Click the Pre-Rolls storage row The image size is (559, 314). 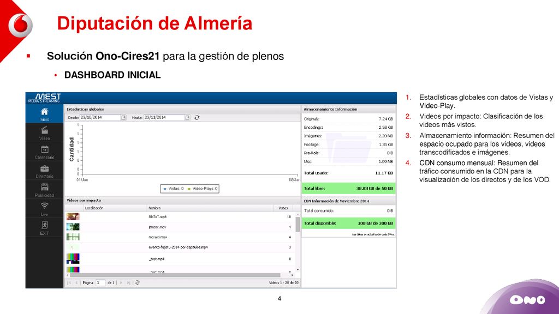348,153
